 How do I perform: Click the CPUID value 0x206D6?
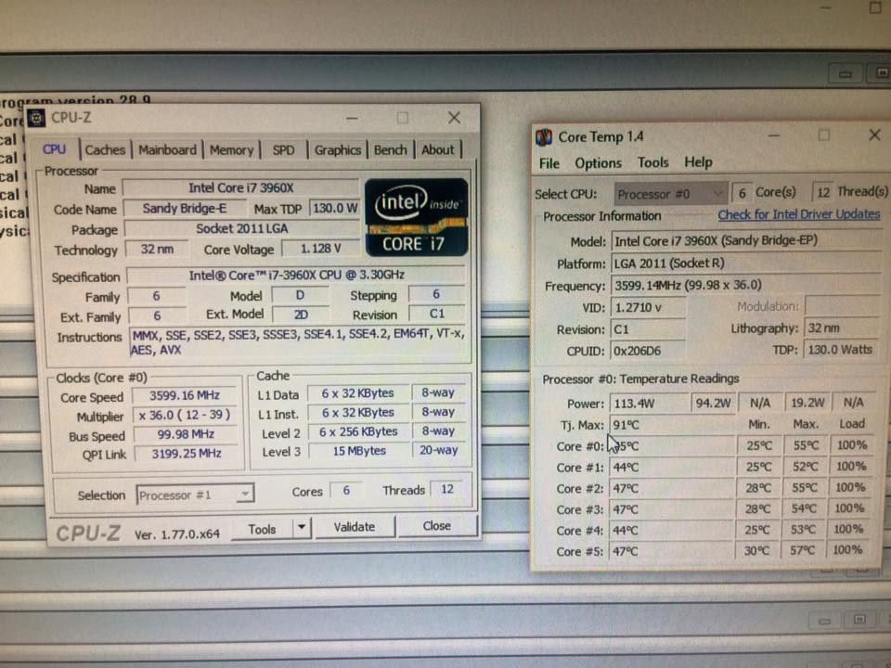coord(648,351)
